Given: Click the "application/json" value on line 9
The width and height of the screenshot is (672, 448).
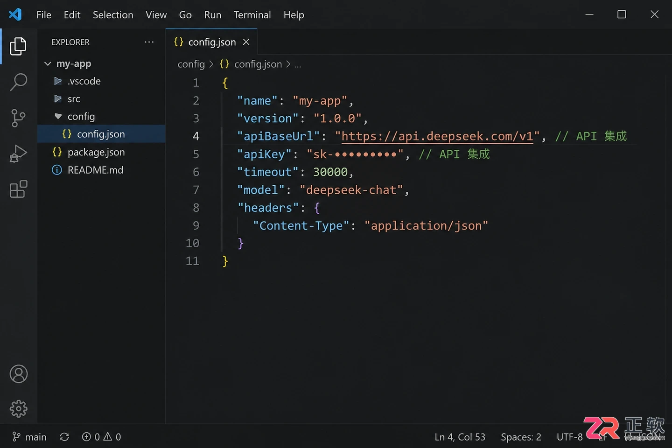Looking at the screenshot, I should coord(426,226).
